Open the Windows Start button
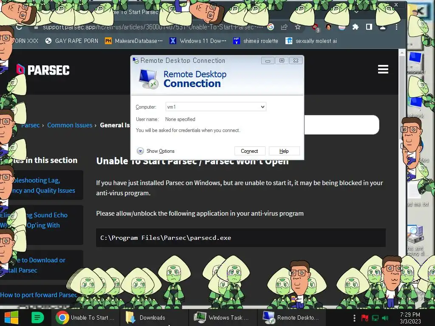Screen dimensions: 435x326 coord(11,318)
